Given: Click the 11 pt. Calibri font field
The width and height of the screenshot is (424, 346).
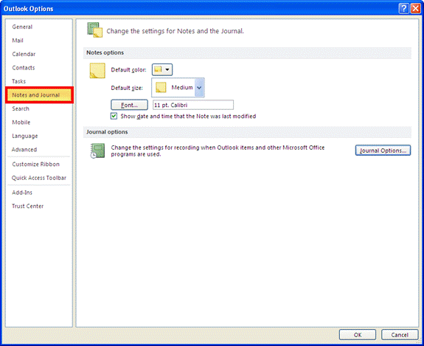Looking at the screenshot, I should pyautogui.click(x=193, y=105).
